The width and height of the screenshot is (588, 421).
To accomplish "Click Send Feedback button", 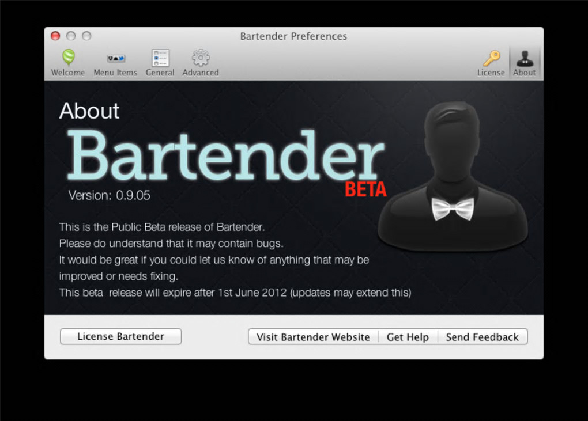I will point(483,337).
